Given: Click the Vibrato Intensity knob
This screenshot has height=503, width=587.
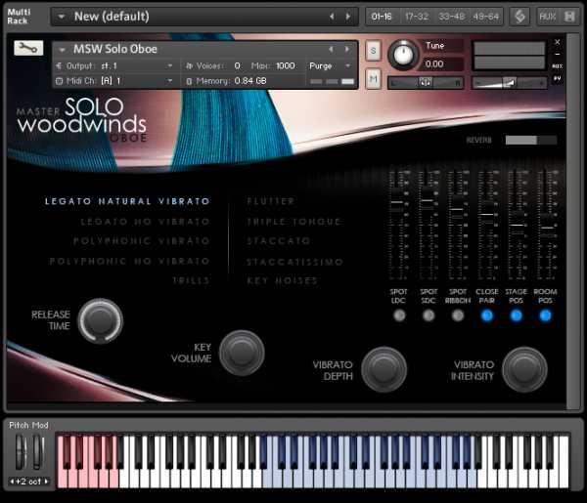Looking at the screenshot, I should coord(524,369).
